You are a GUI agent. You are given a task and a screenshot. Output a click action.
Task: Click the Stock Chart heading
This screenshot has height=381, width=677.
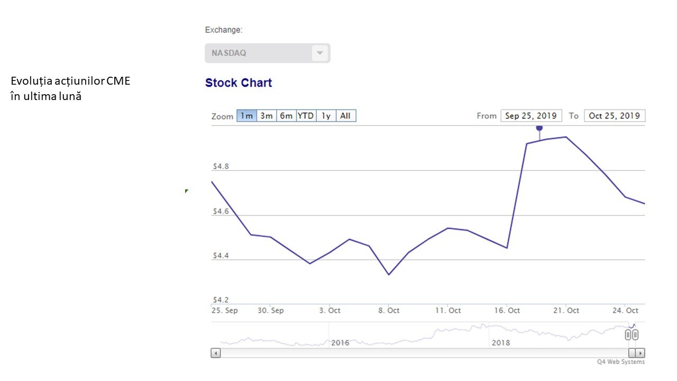pos(239,83)
